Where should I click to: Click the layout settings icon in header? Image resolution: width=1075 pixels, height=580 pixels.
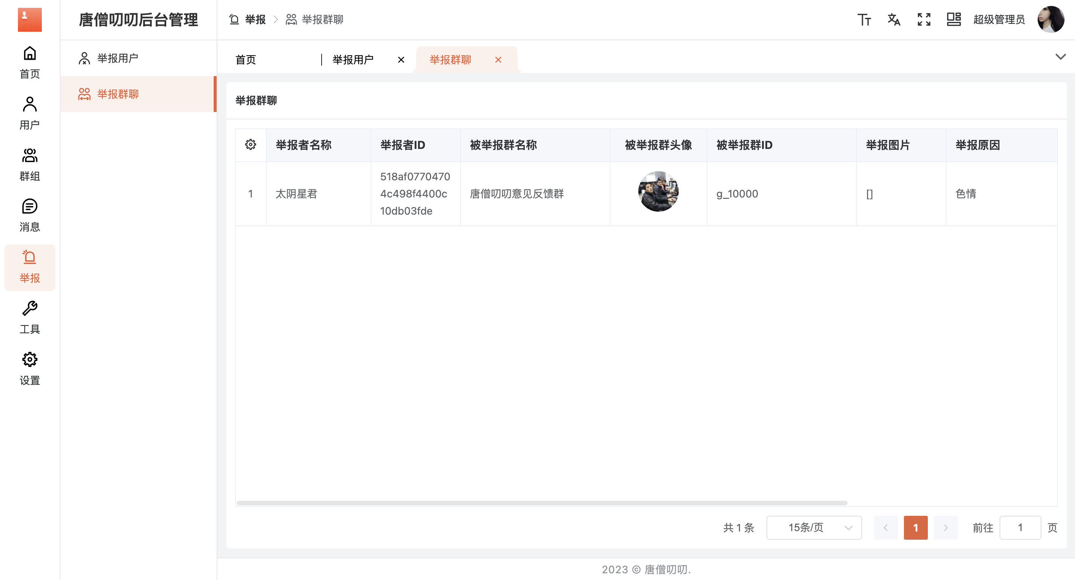pos(954,20)
